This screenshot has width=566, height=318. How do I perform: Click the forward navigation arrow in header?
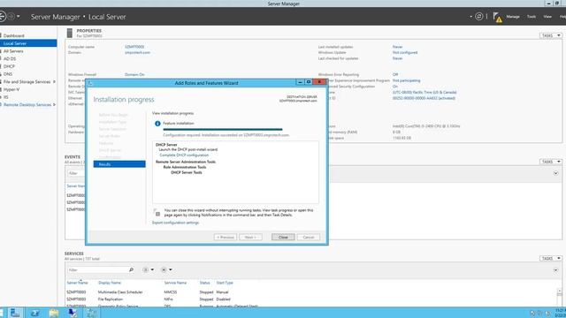tap(11, 17)
